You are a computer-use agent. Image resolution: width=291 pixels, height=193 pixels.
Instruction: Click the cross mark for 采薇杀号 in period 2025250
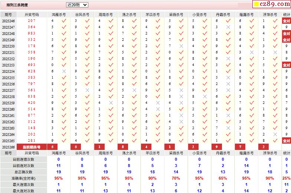point(181,46)
